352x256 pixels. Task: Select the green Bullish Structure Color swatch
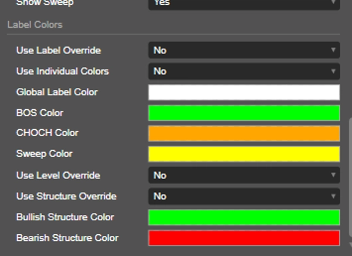244,217
